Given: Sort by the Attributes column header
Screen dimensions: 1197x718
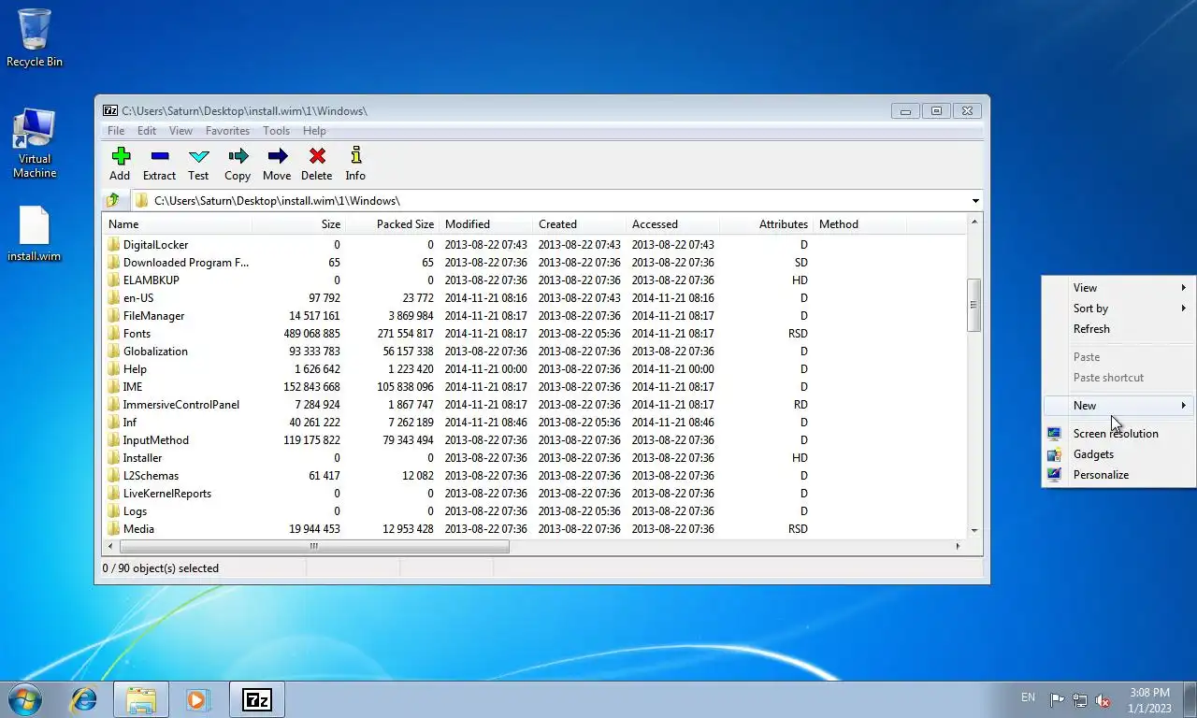Looking at the screenshot, I should click(766, 224).
